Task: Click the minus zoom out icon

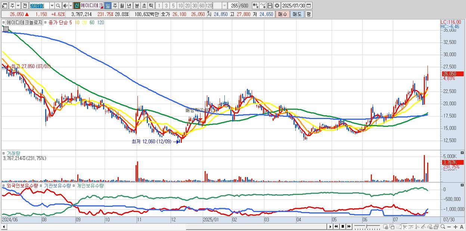Action: point(449,227)
